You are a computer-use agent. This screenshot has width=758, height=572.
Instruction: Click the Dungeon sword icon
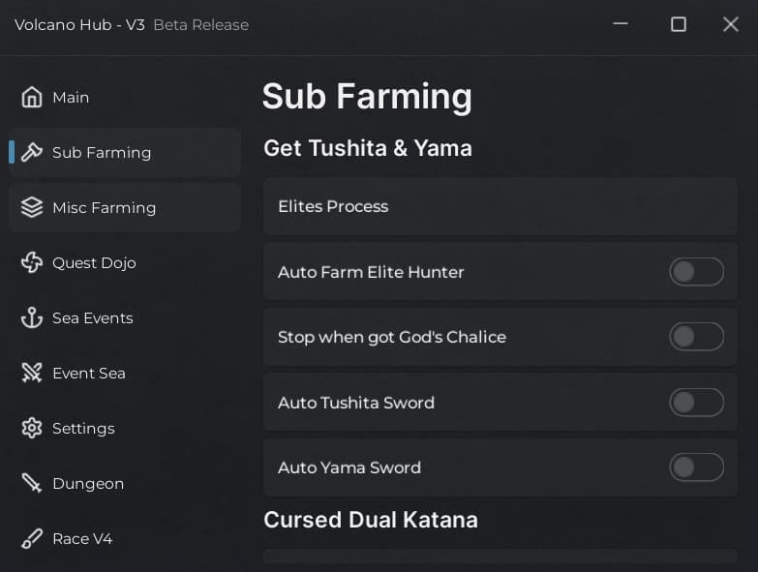point(32,484)
